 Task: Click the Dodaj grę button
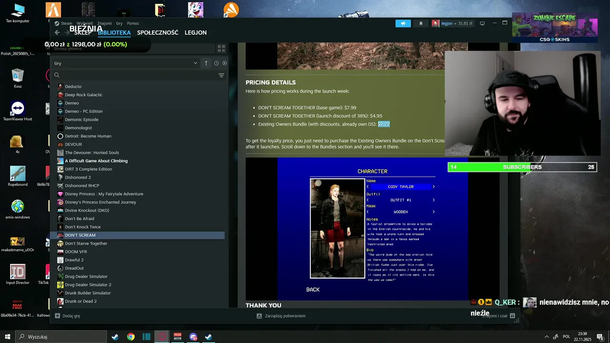click(67, 316)
